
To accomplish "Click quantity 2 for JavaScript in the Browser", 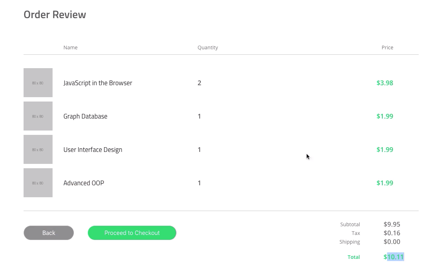I will [199, 83].
